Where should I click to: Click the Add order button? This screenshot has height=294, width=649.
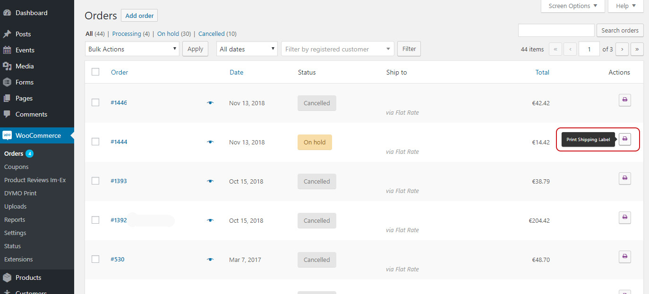139,16
